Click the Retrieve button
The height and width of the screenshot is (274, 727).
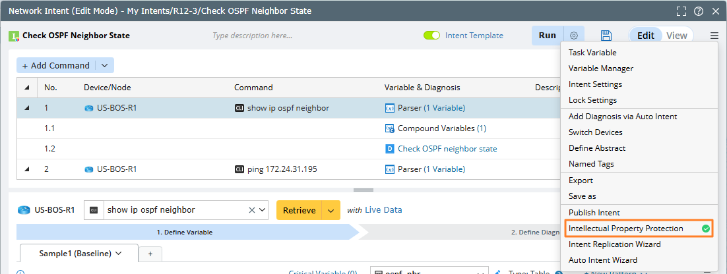pos(299,210)
